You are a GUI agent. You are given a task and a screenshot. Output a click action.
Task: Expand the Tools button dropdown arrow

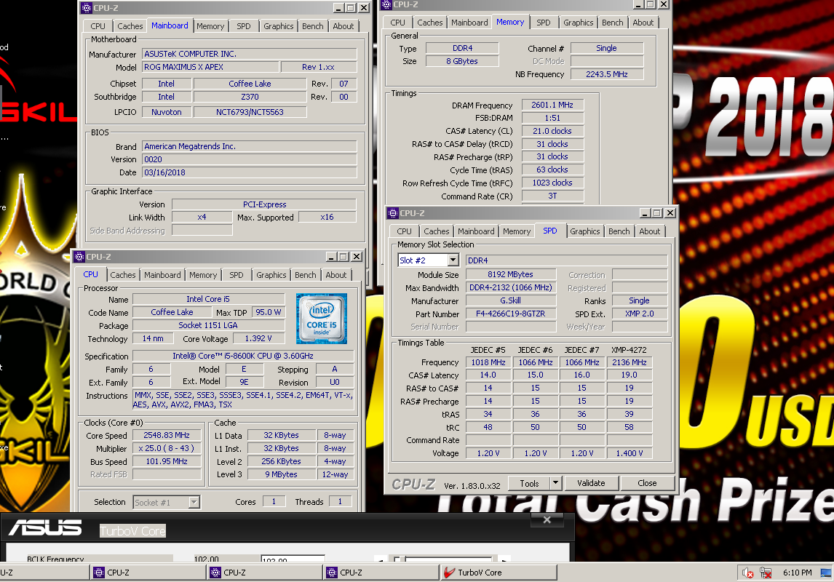tap(555, 483)
